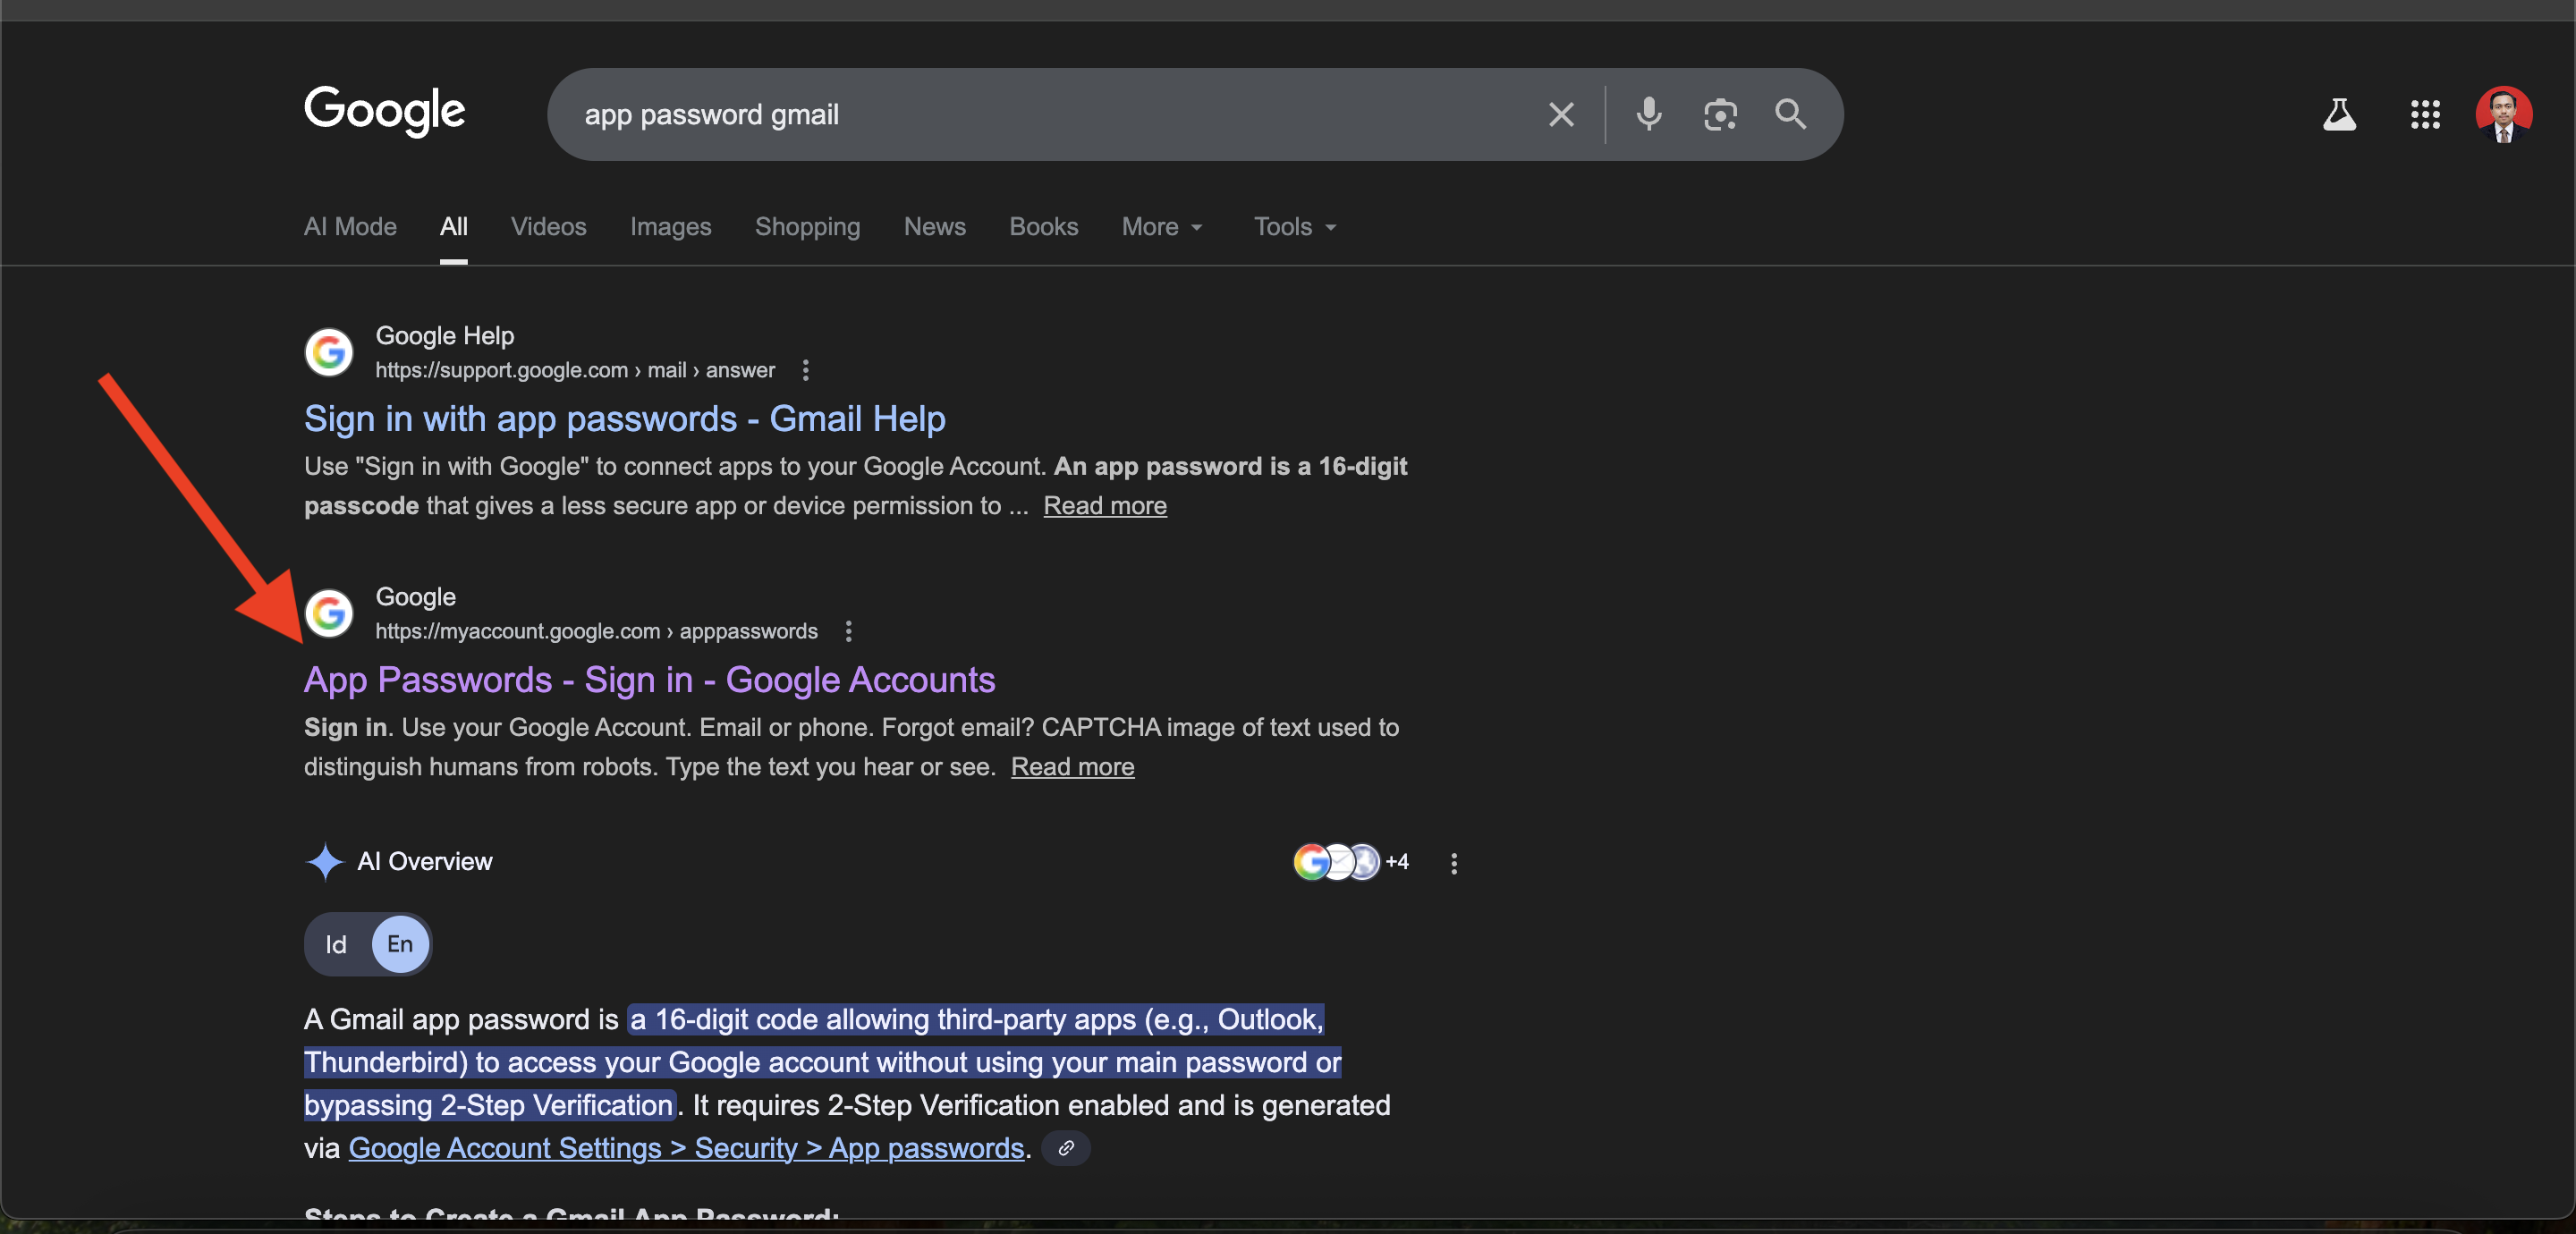
Task: Open Google apps grid icon
Action: 2425,115
